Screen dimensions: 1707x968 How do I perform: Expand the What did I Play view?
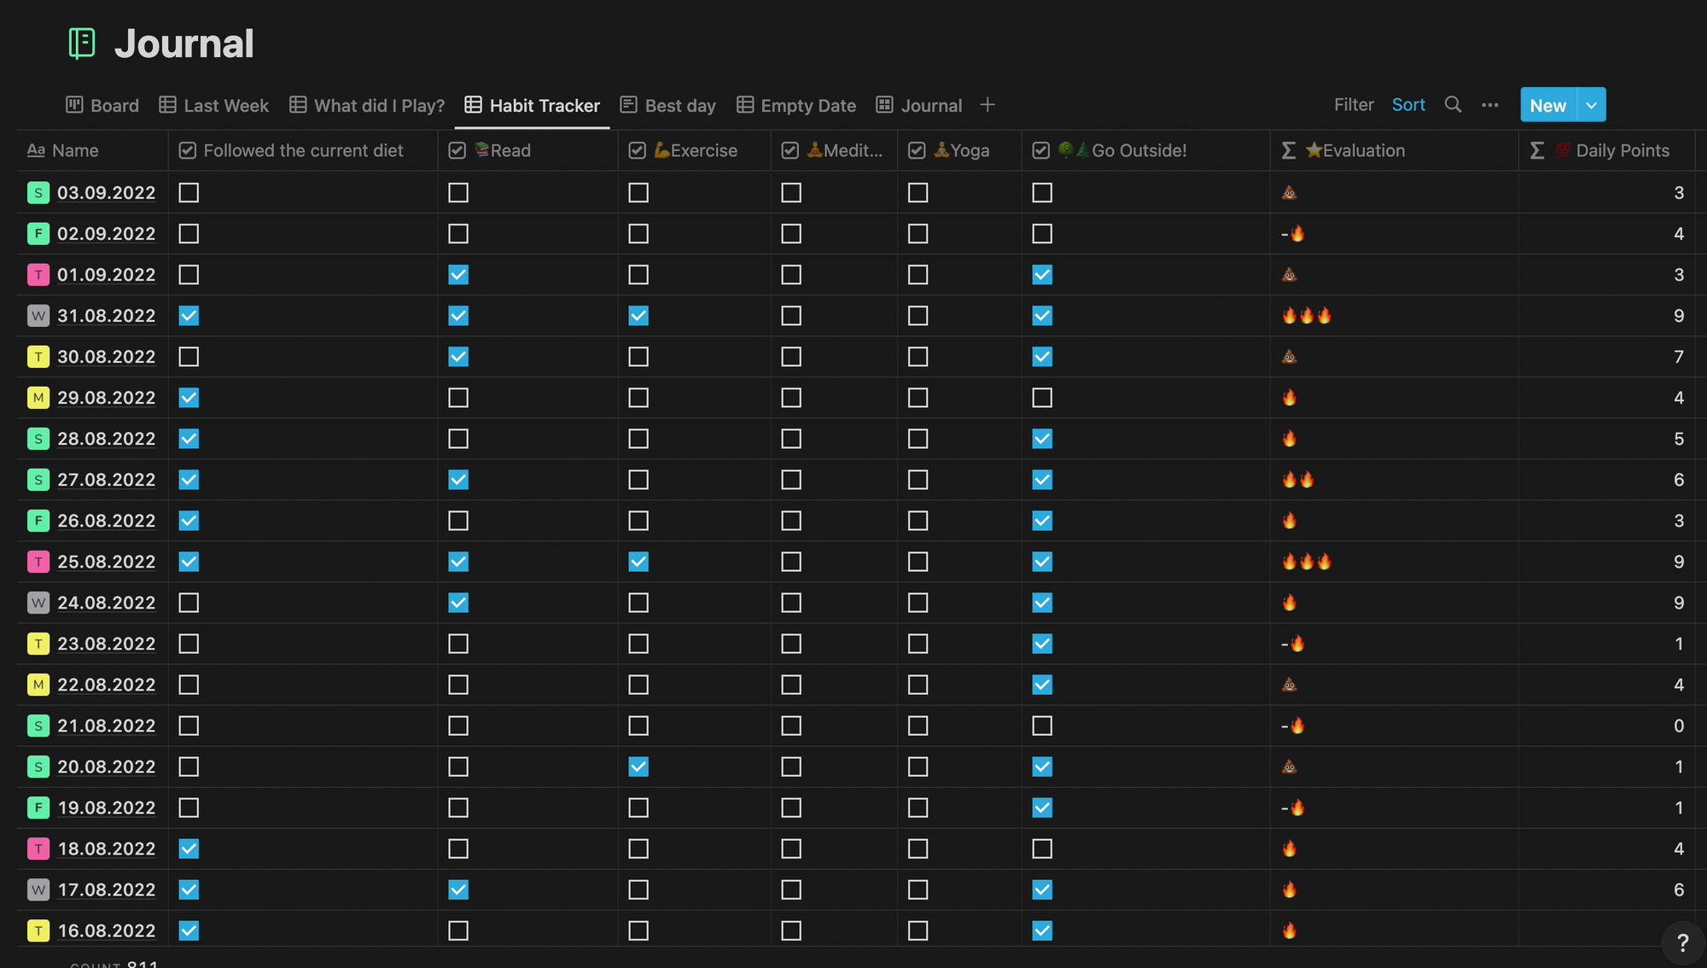[x=377, y=104]
